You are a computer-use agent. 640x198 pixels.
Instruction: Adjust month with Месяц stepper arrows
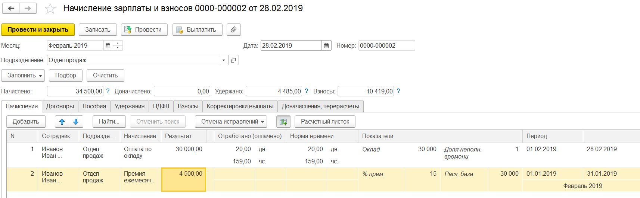(118, 45)
